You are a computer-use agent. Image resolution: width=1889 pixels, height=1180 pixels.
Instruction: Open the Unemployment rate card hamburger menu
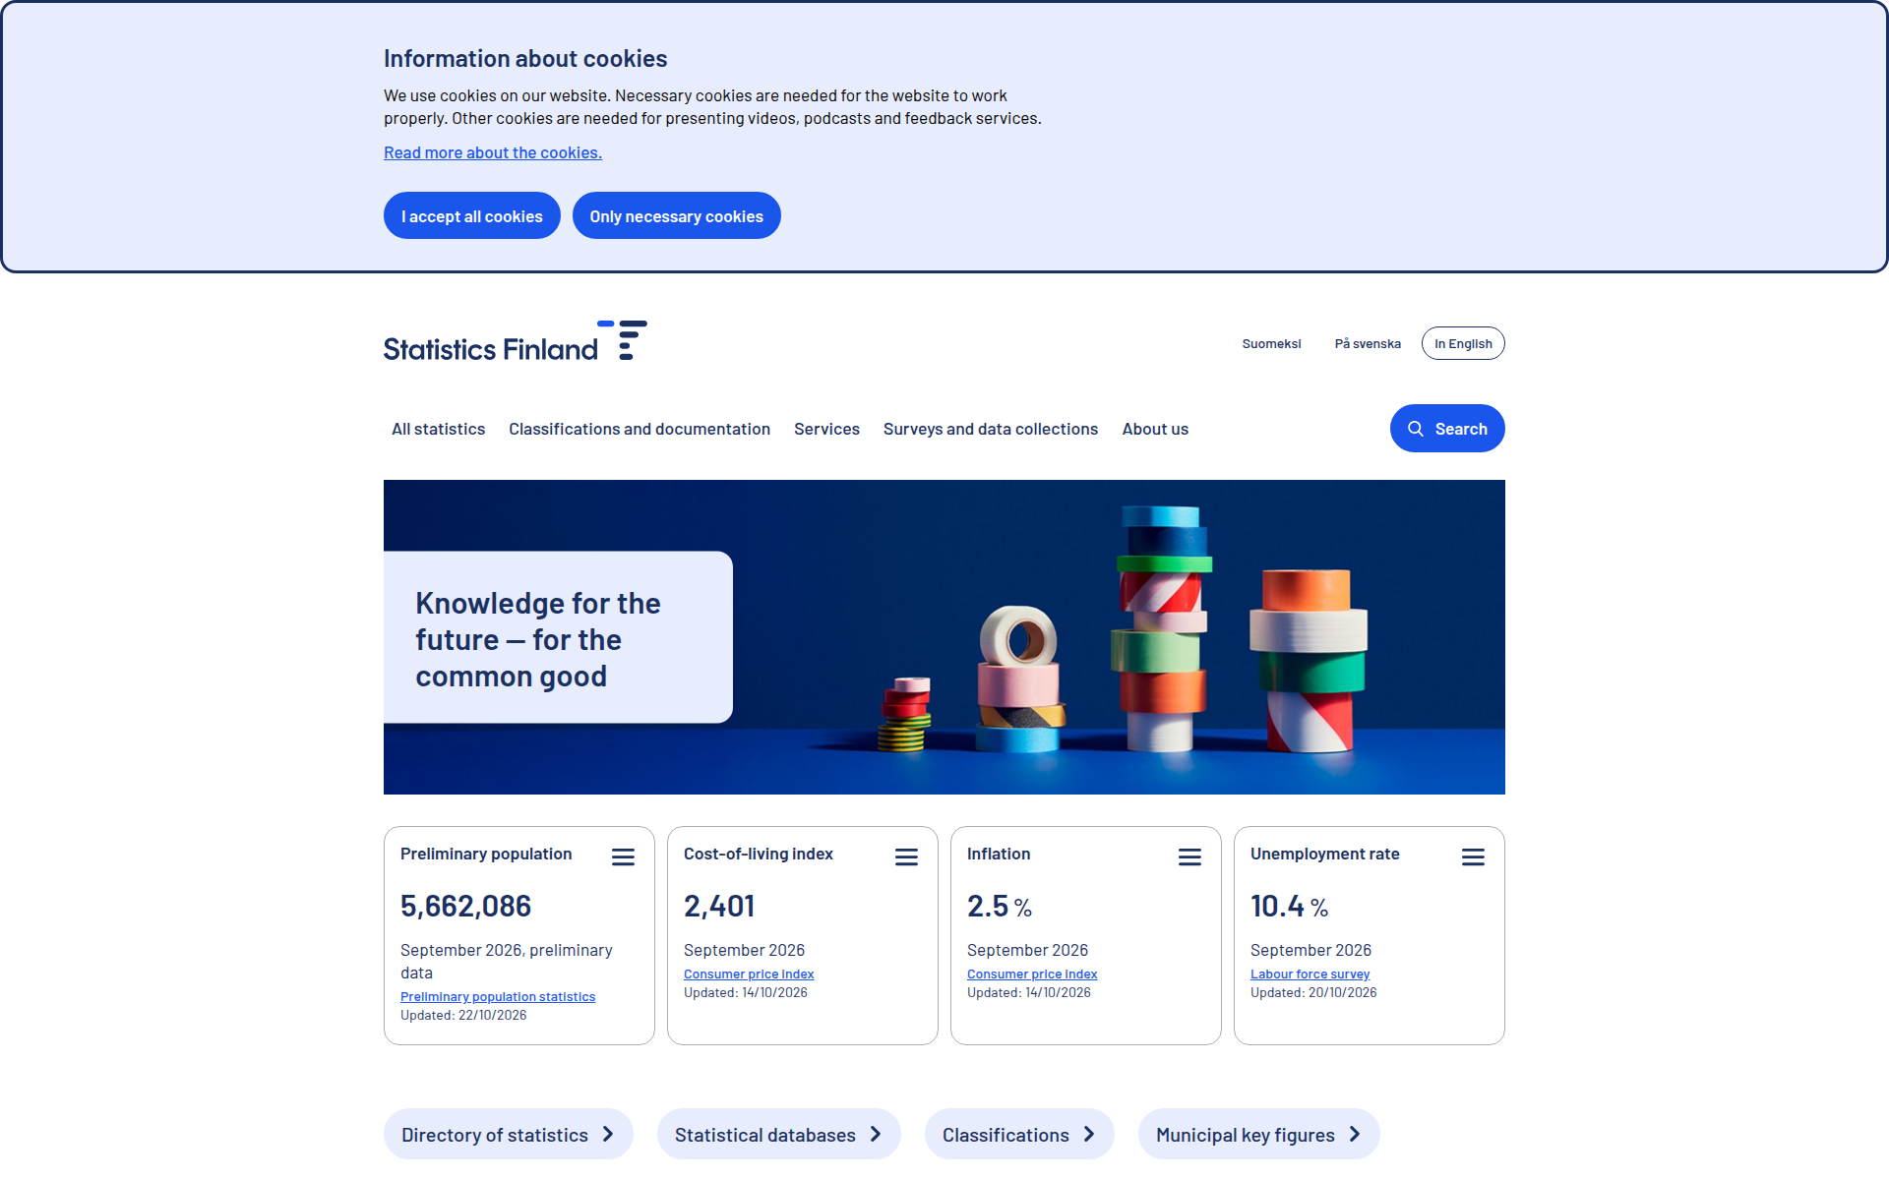tap(1473, 857)
